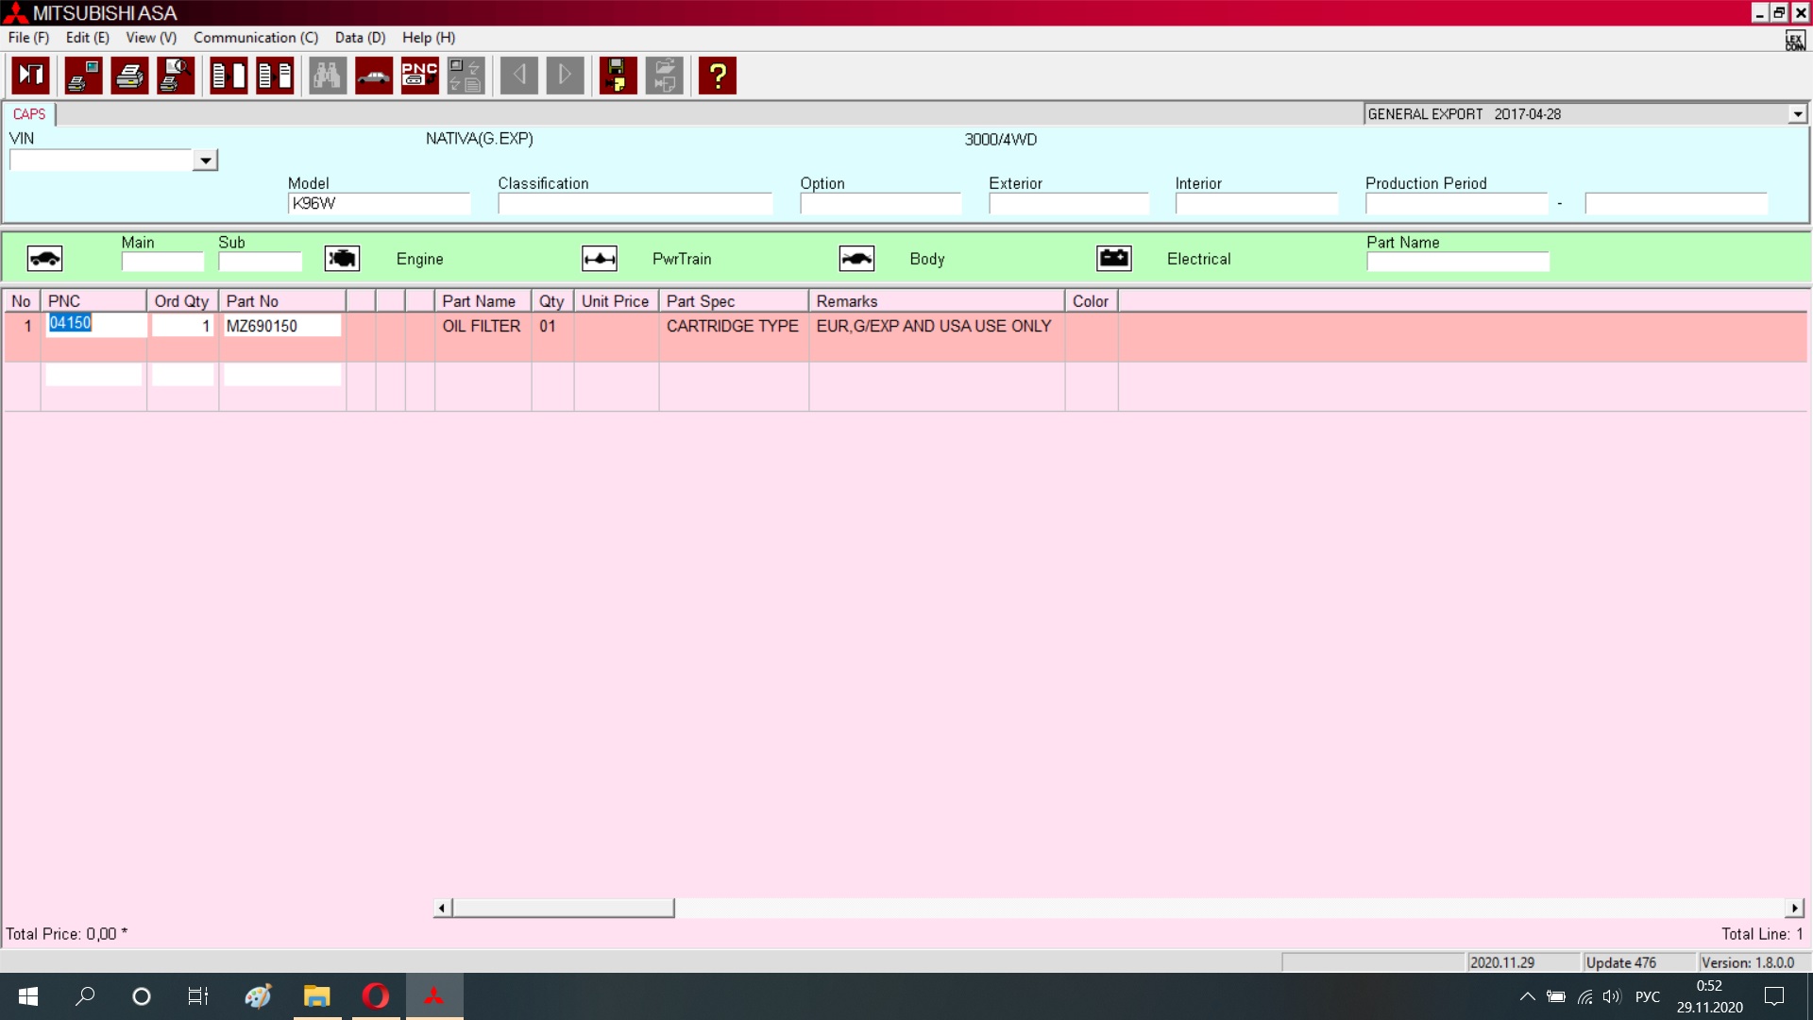The width and height of the screenshot is (1813, 1020).
Task: Expand the VIN dropdown arrow
Action: pyautogui.click(x=205, y=161)
